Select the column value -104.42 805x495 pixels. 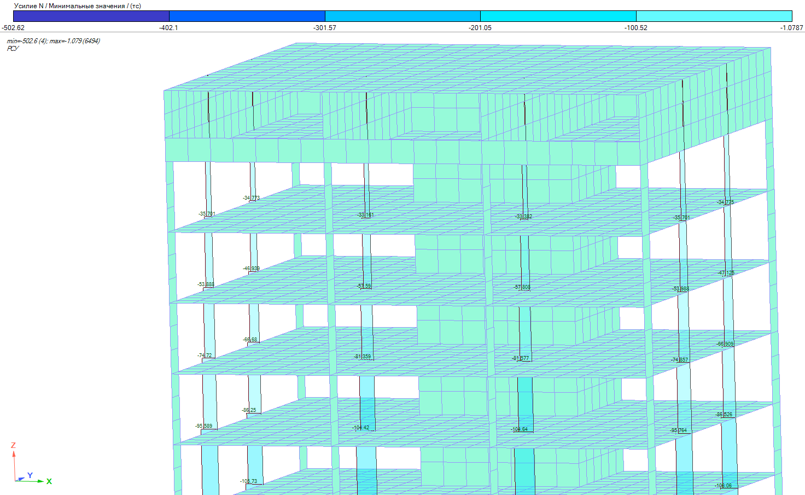(x=361, y=428)
